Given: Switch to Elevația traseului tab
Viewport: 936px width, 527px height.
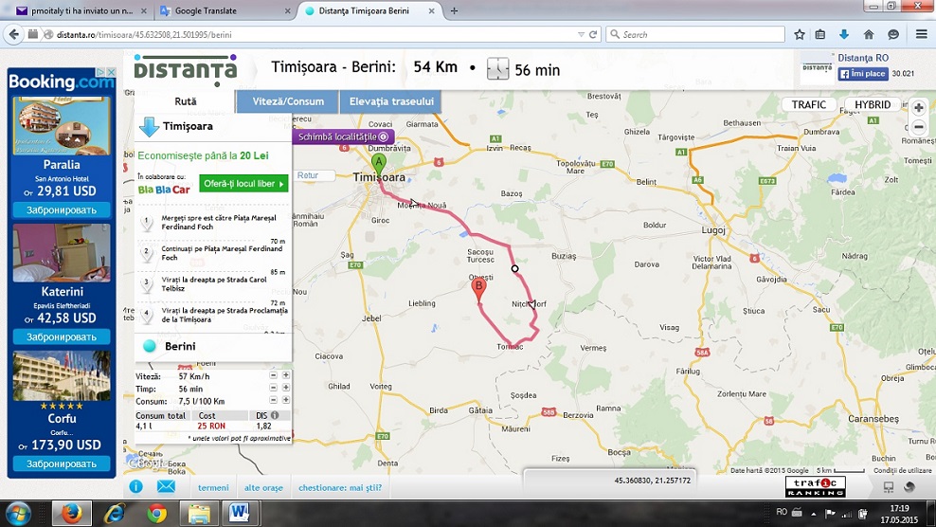Looking at the screenshot, I should 391,101.
